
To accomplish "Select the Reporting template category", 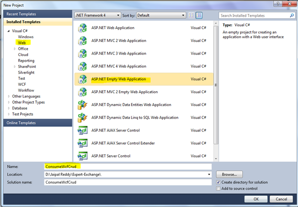I will point(26,61).
